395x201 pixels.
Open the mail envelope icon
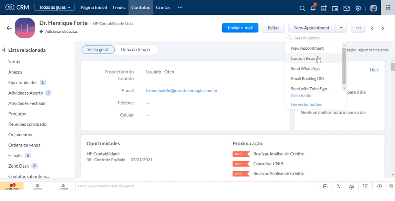coord(346,8)
